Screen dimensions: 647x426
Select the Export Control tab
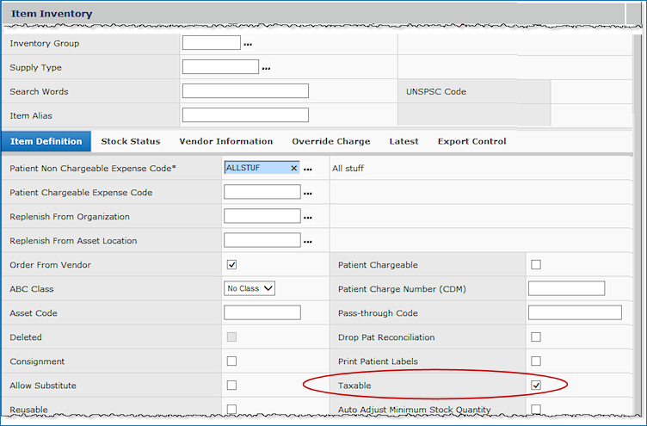click(471, 141)
